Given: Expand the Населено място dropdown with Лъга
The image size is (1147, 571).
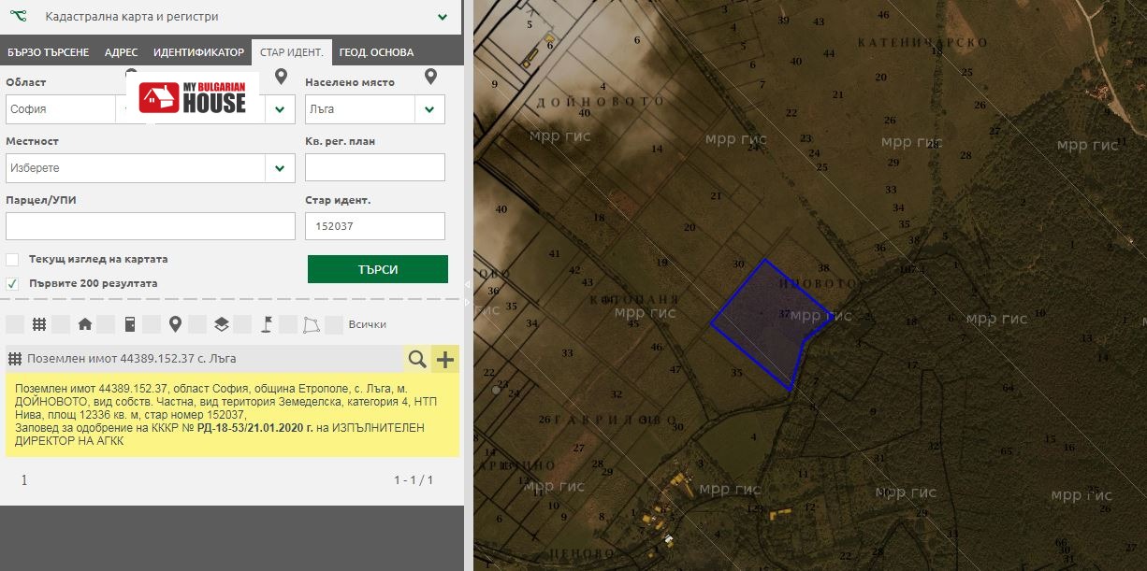Looking at the screenshot, I should tap(428, 109).
